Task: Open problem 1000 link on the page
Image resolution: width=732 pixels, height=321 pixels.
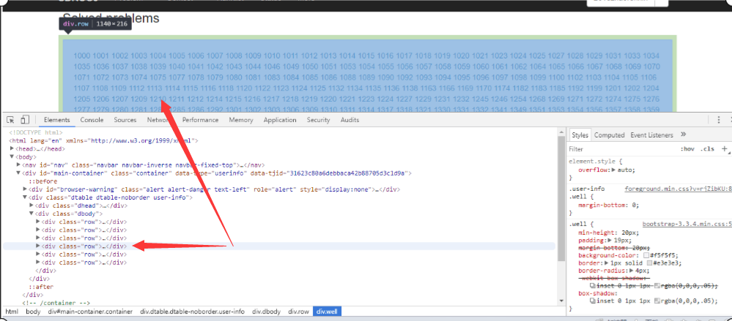Action: pos(81,56)
